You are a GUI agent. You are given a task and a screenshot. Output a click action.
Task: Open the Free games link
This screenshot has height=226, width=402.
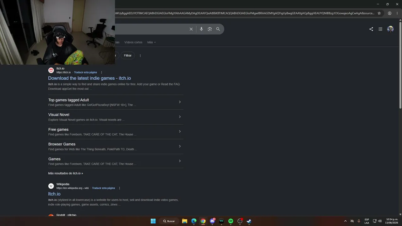[58, 130]
